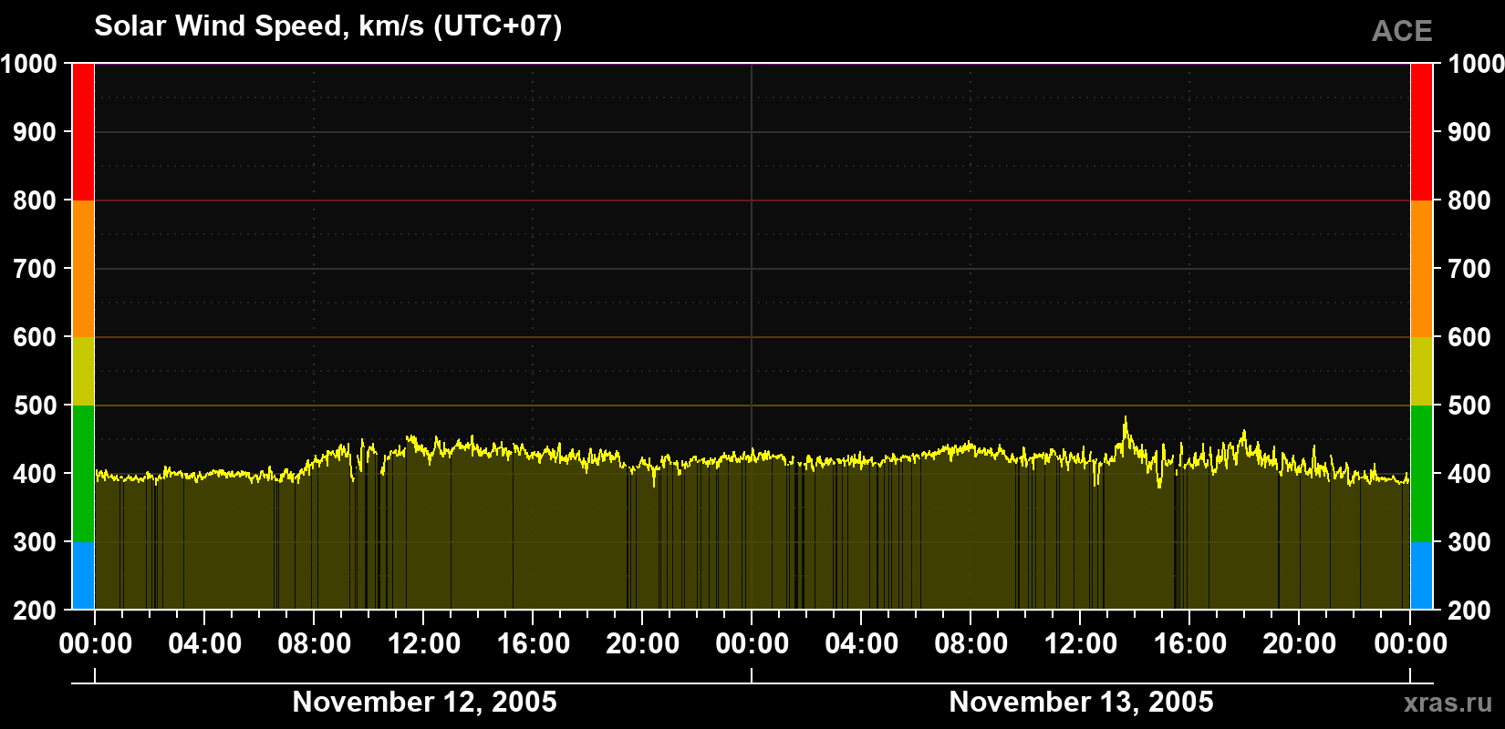Select the 900 value on the right axis
The width and height of the screenshot is (1505, 729).
1469,132
